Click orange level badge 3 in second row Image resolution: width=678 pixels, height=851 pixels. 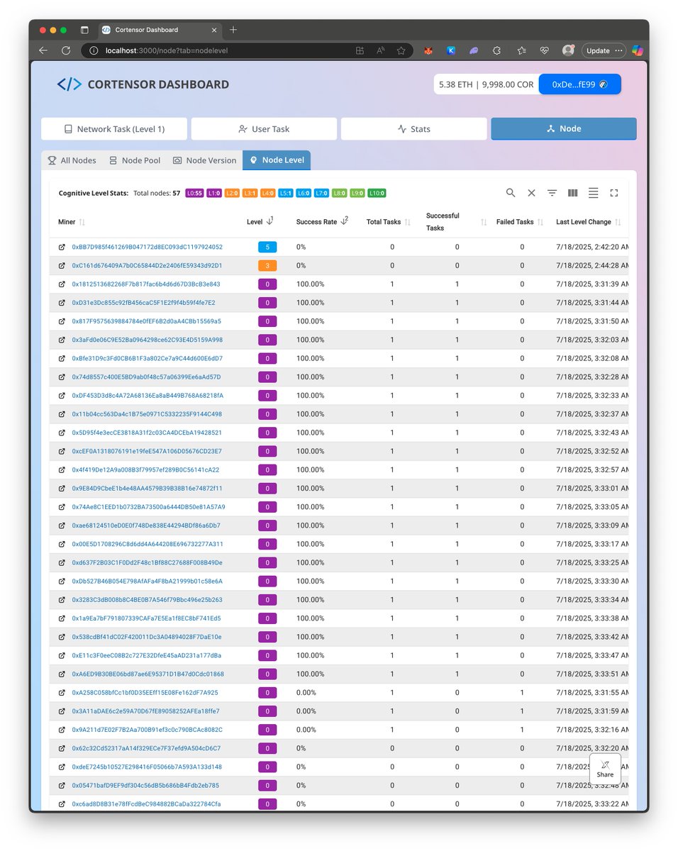pyautogui.click(x=267, y=266)
